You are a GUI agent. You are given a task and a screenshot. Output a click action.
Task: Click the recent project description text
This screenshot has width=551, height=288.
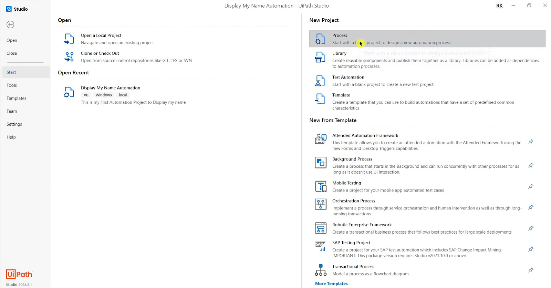(133, 102)
